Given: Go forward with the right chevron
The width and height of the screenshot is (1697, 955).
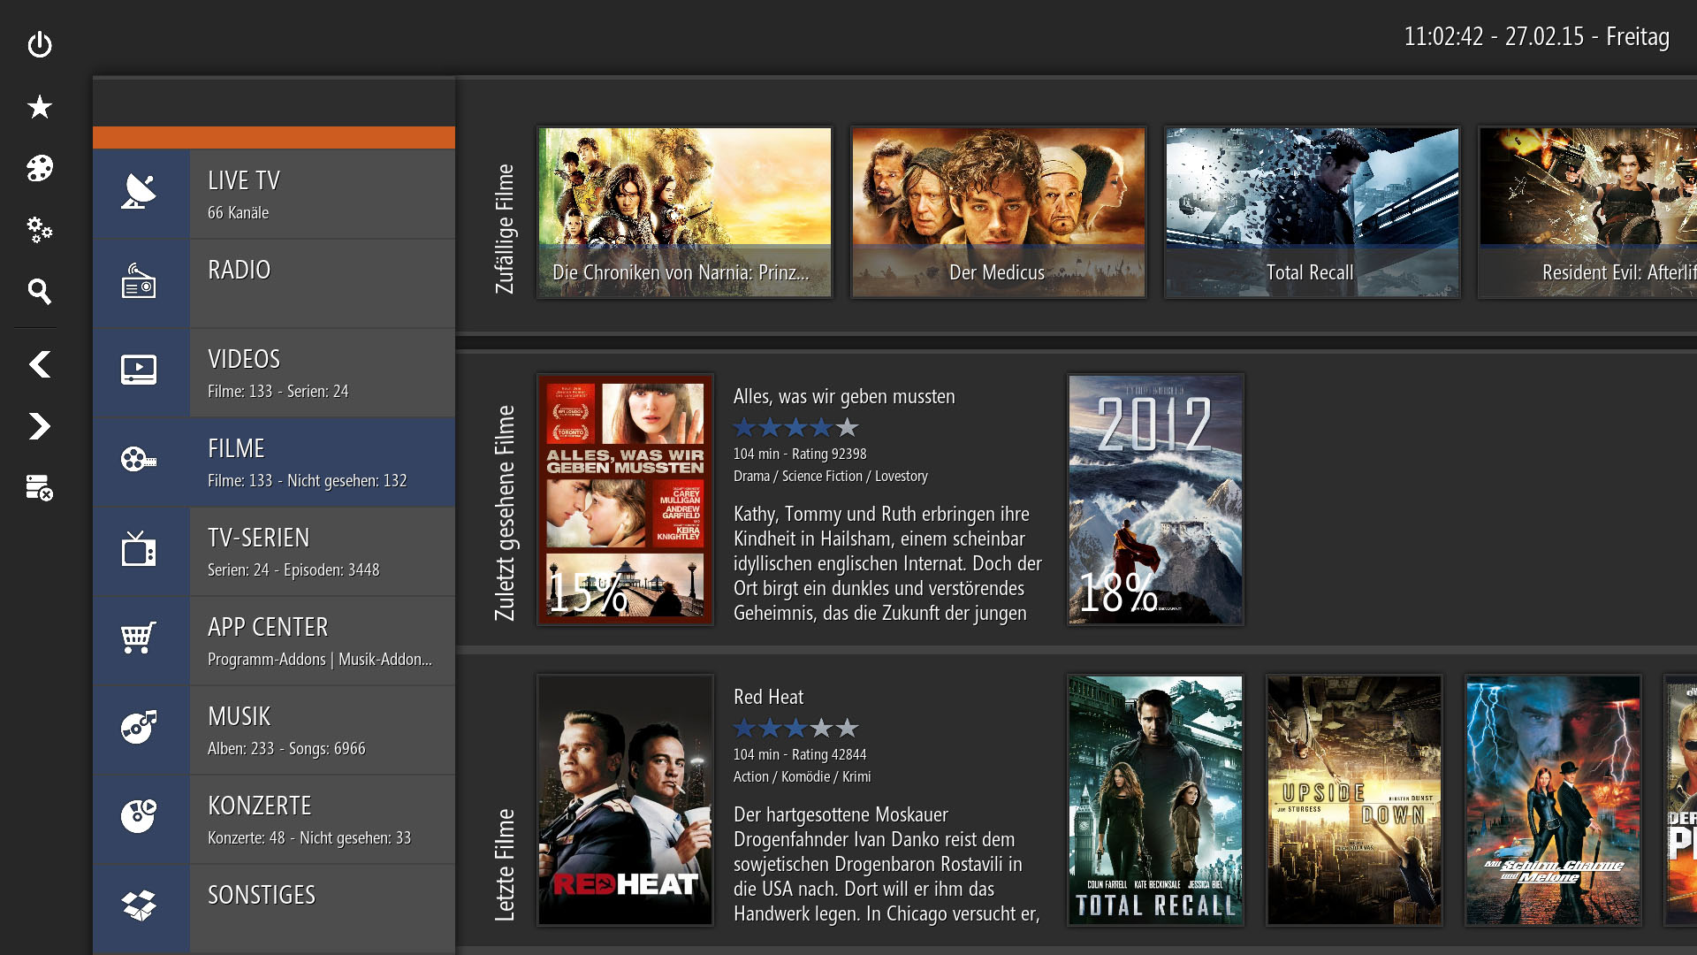Looking at the screenshot, I should (40, 426).
